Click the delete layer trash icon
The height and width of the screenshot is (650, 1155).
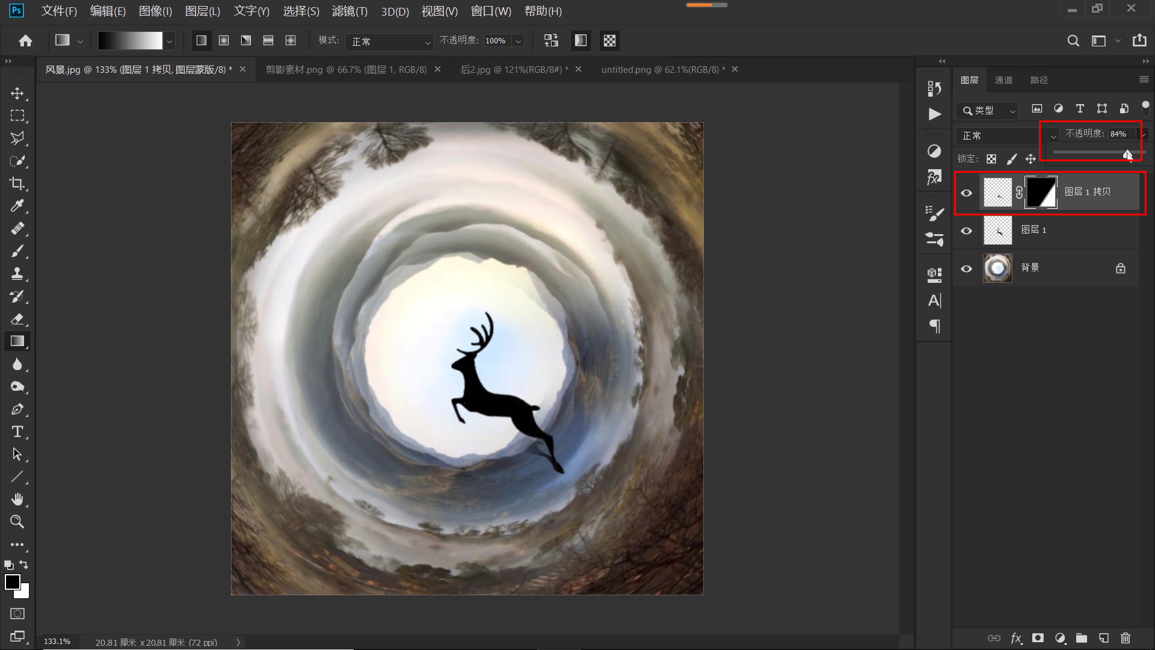[1126, 638]
